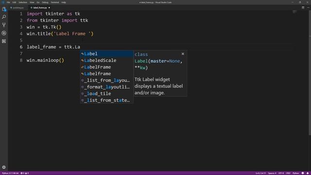The image size is (311, 175).
Task: Open the Explorer view in the activity bar
Action: pos(4,9)
